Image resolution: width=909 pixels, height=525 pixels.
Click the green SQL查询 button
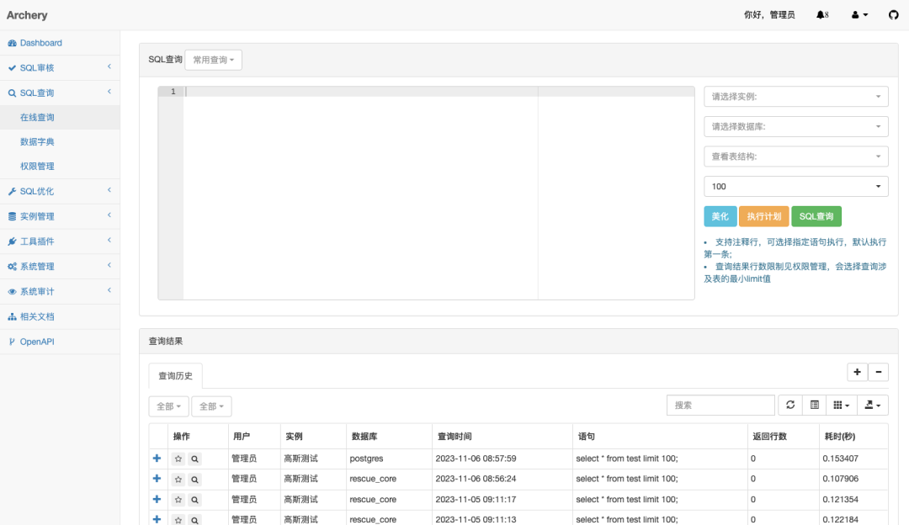pos(816,216)
